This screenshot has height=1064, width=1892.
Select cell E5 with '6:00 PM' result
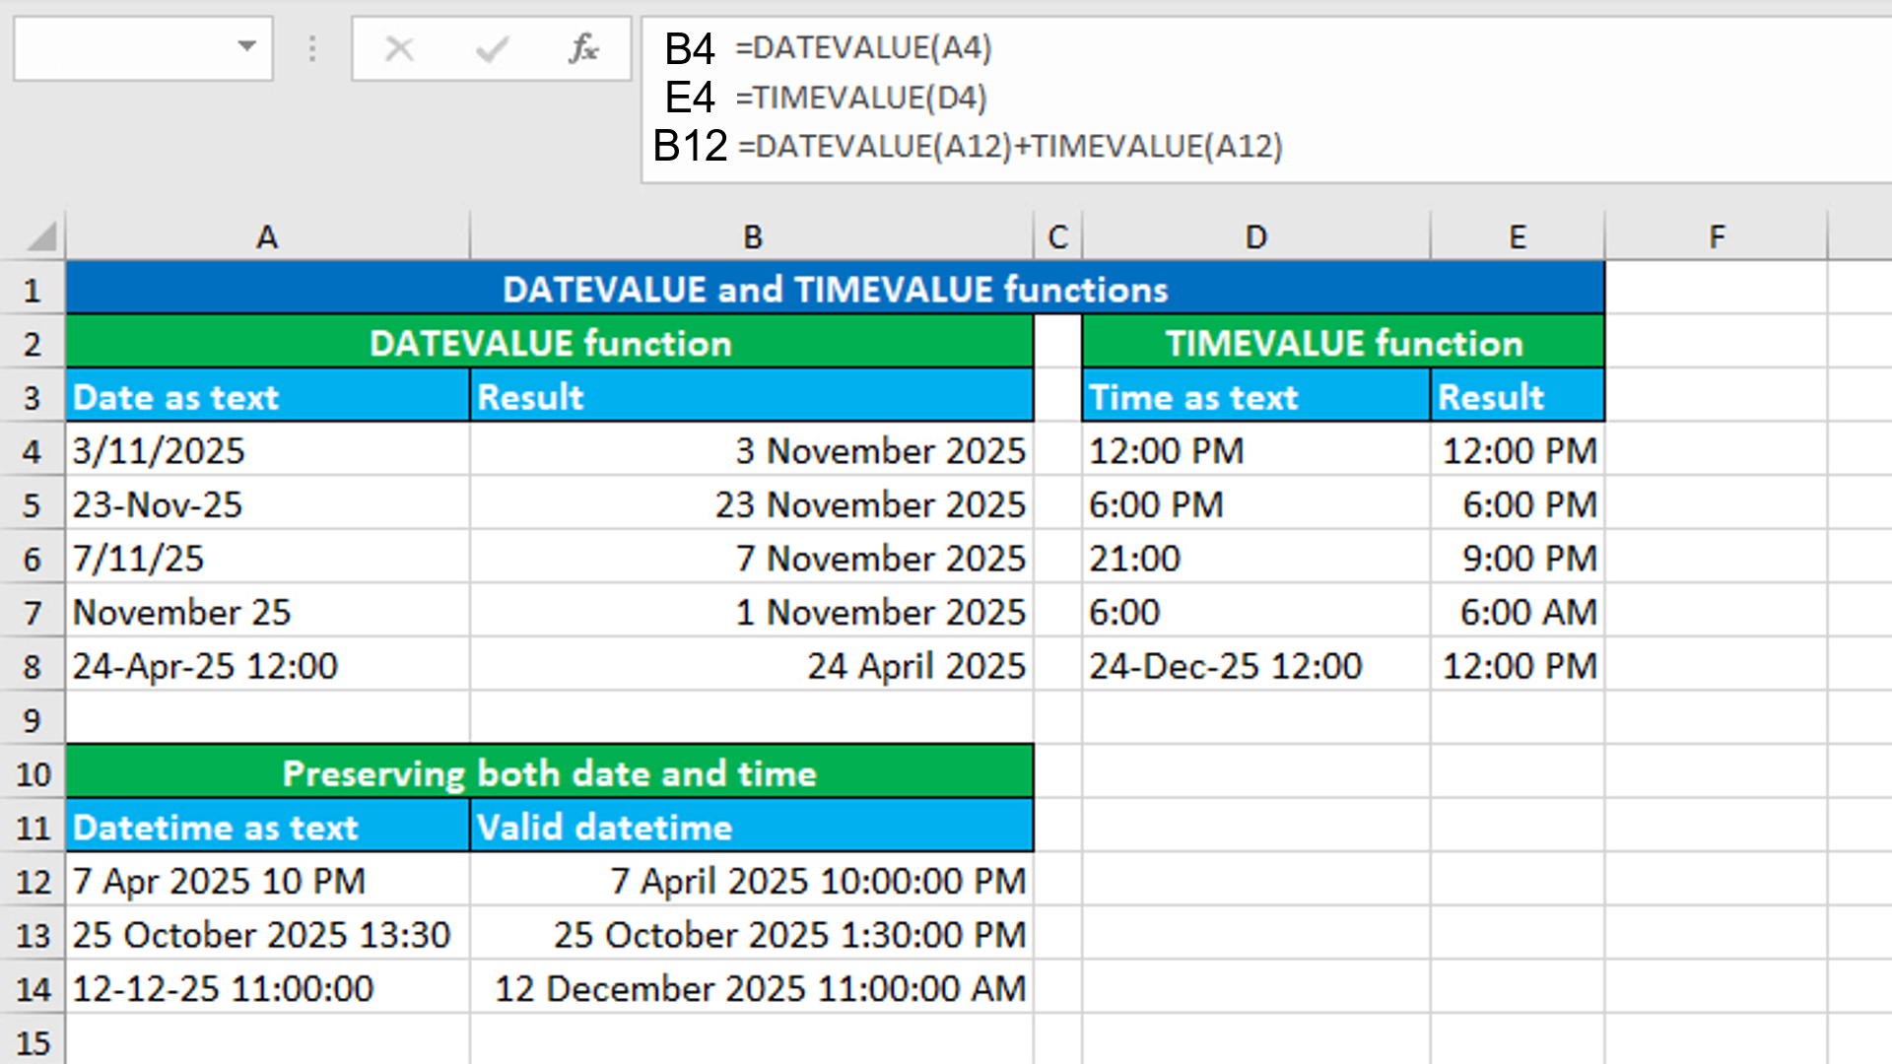(1518, 504)
